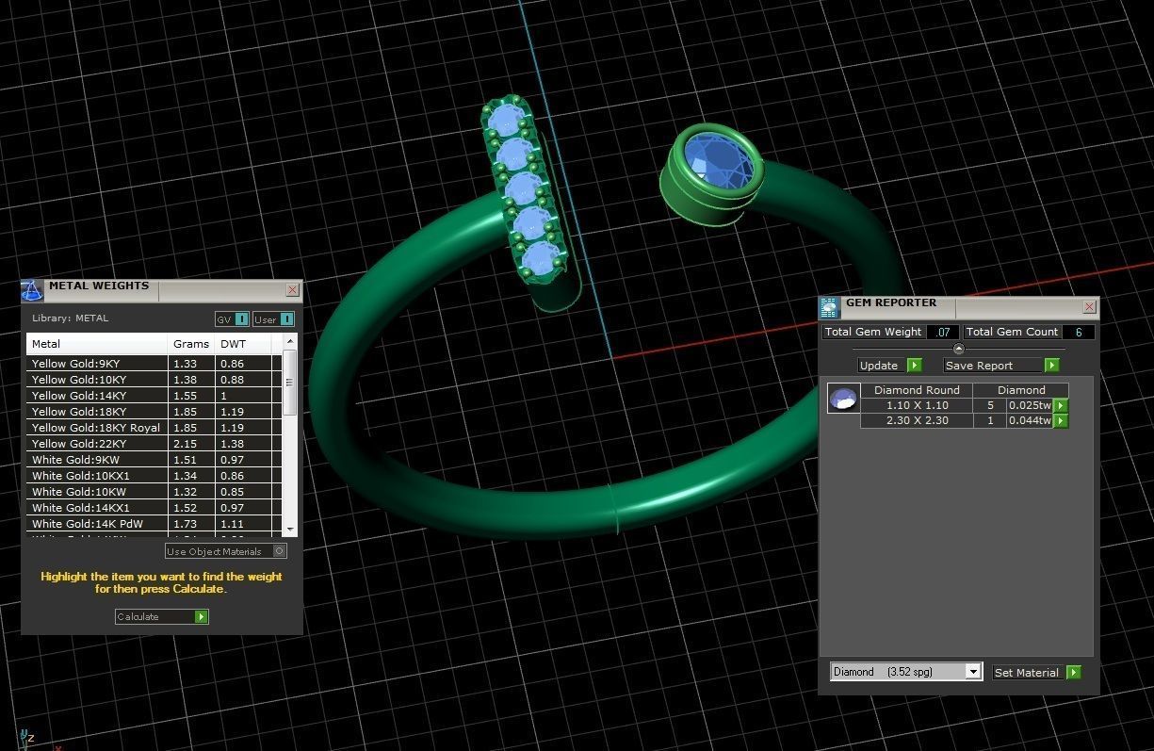Toggle the User library switch
This screenshot has height=751, width=1154.
pos(285,319)
